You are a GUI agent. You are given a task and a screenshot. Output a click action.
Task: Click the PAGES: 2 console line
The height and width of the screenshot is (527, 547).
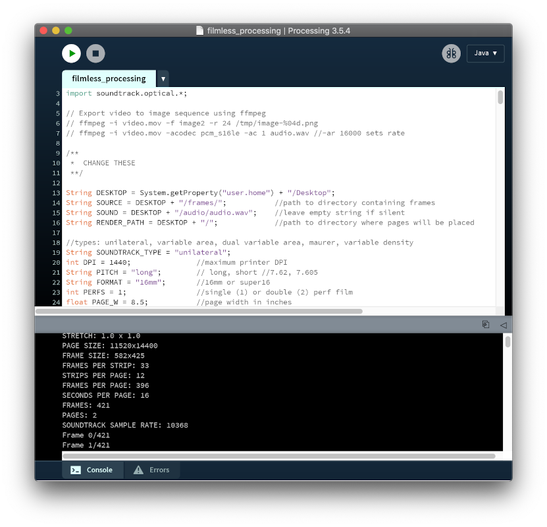(80, 415)
